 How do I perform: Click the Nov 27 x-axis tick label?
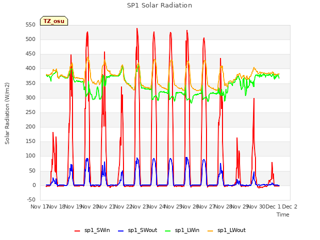coord(206,206)
